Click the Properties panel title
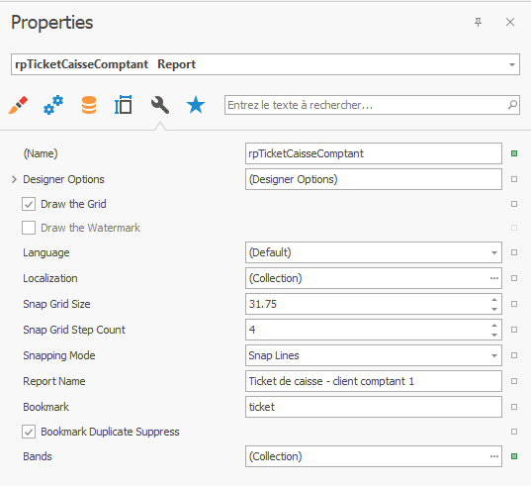The height and width of the screenshot is (486, 531). (52, 23)
